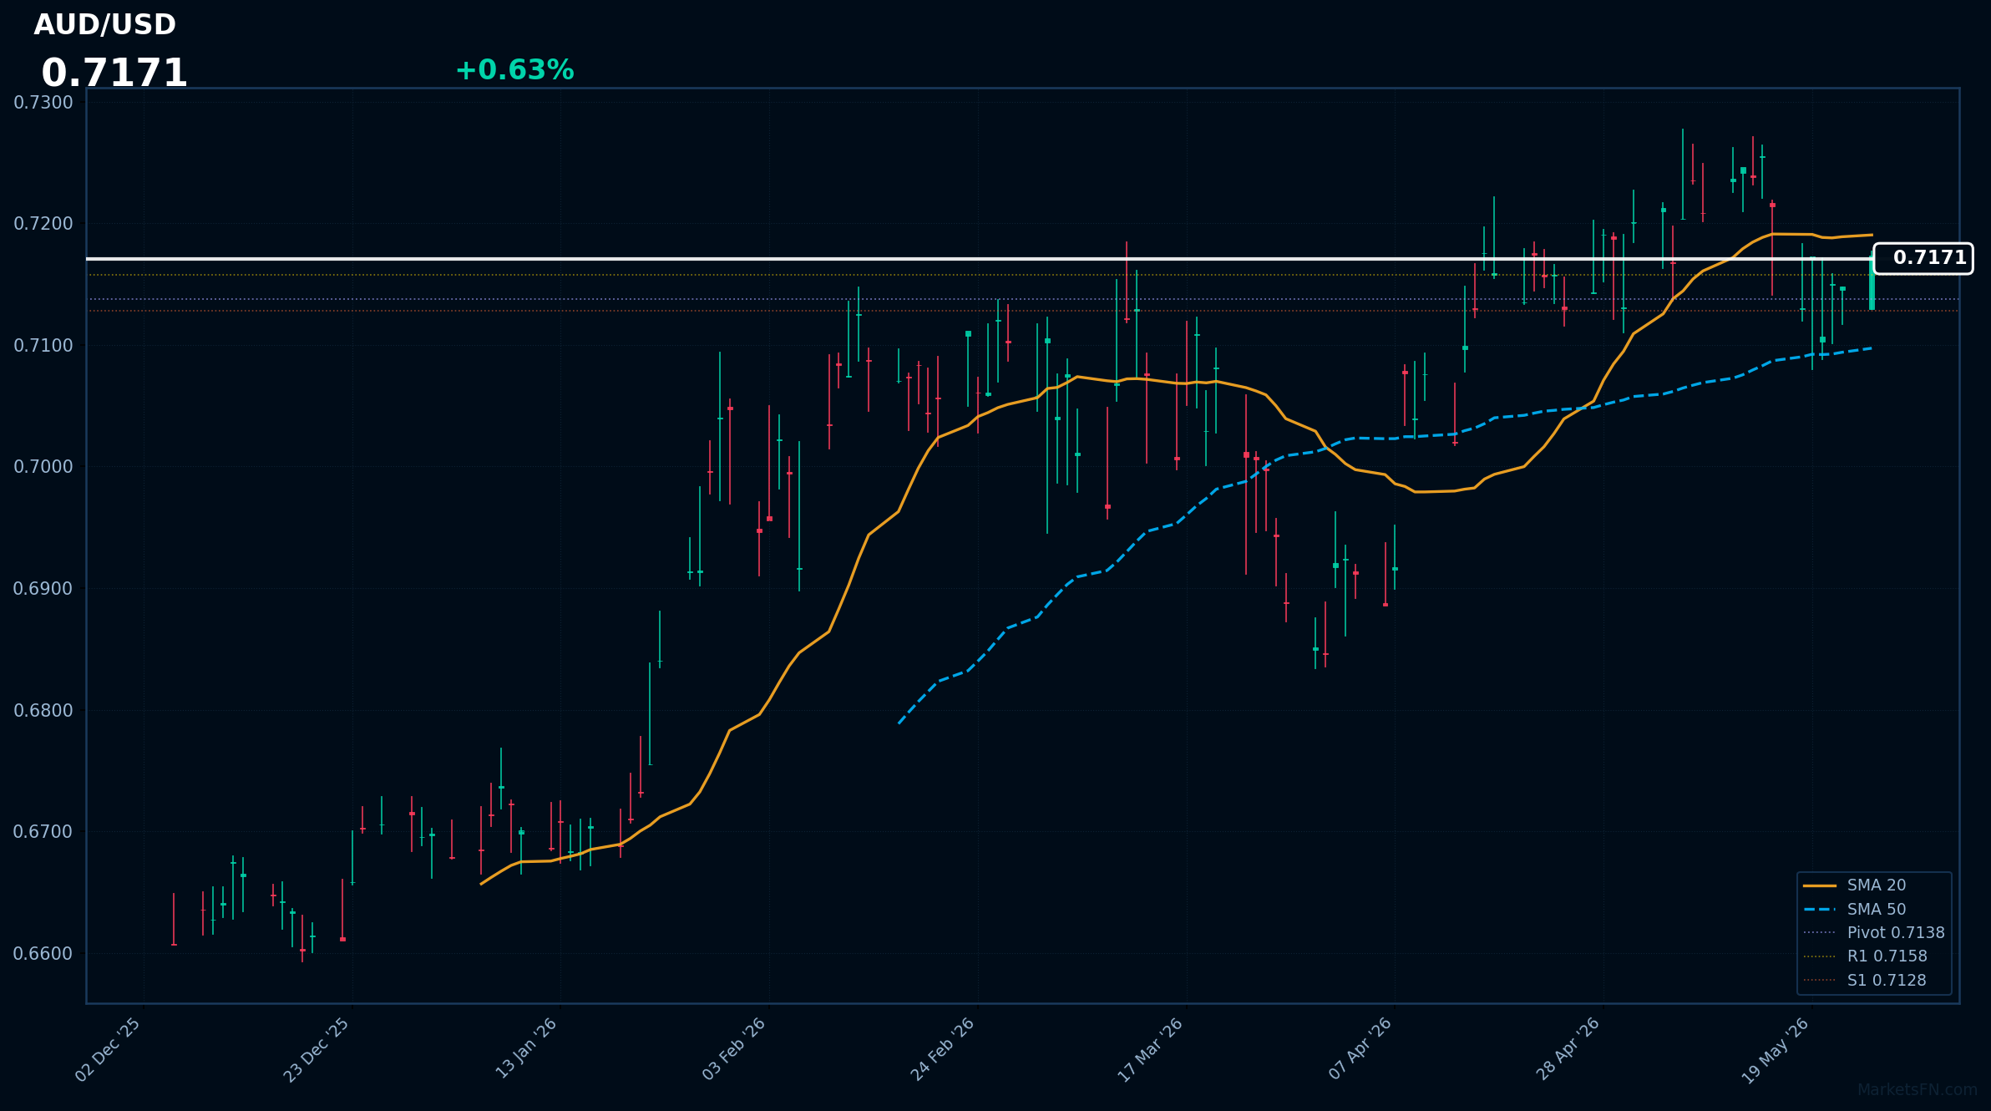Click the 19 May '26 date label
The height and width of the screenshot is (1111, 1991).
[x=1776, y=1050]
